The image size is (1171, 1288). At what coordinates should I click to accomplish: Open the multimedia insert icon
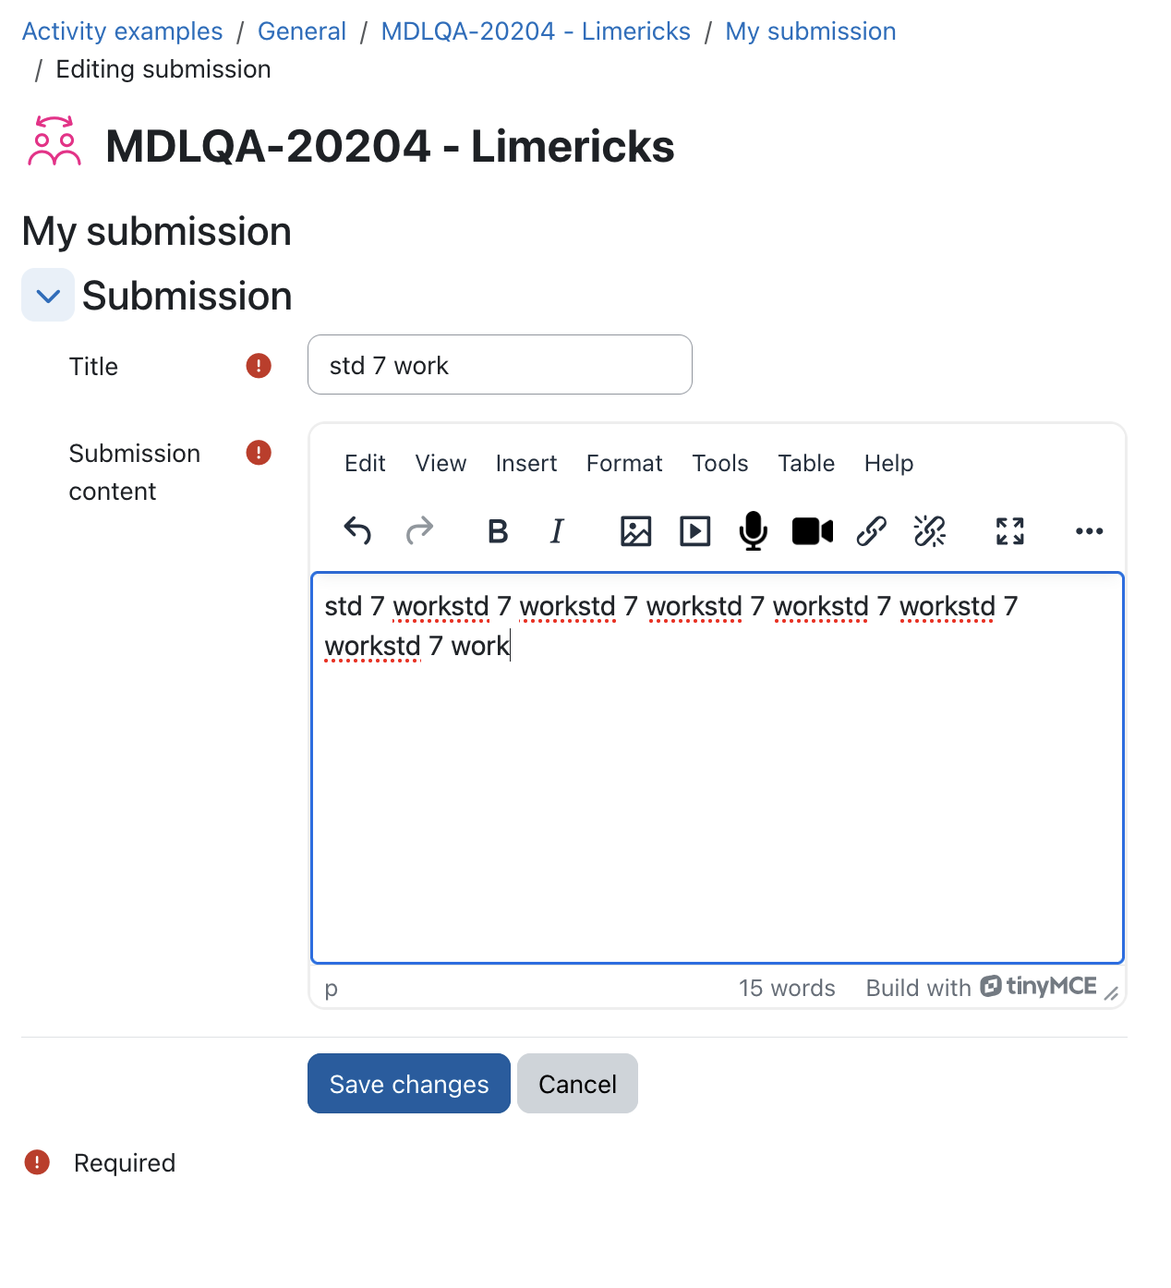[695, 531]
